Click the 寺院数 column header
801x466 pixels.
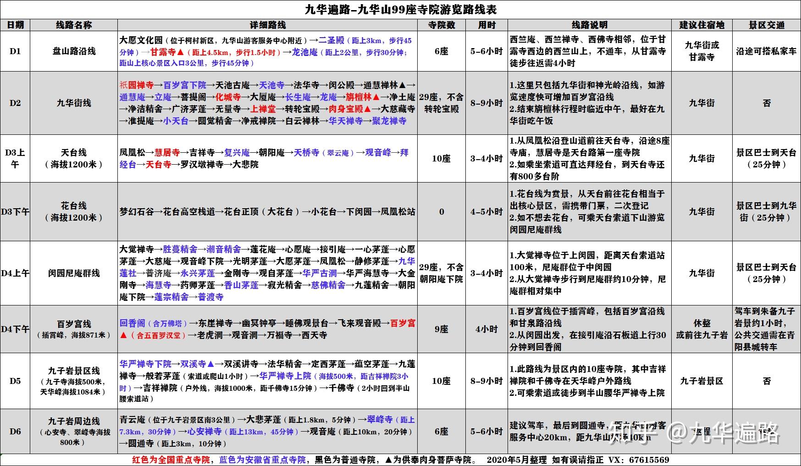(x=442, y=25)
